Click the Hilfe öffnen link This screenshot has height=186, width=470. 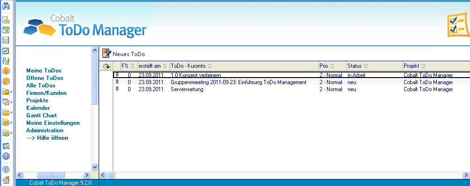point(47,138)
